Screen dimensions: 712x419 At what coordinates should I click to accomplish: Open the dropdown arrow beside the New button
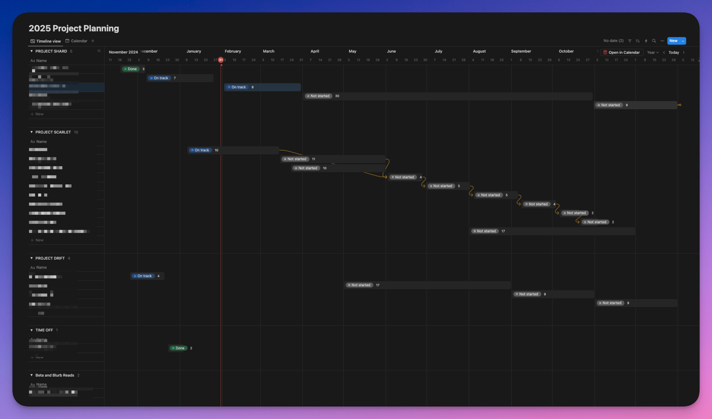tap(683, 41)
